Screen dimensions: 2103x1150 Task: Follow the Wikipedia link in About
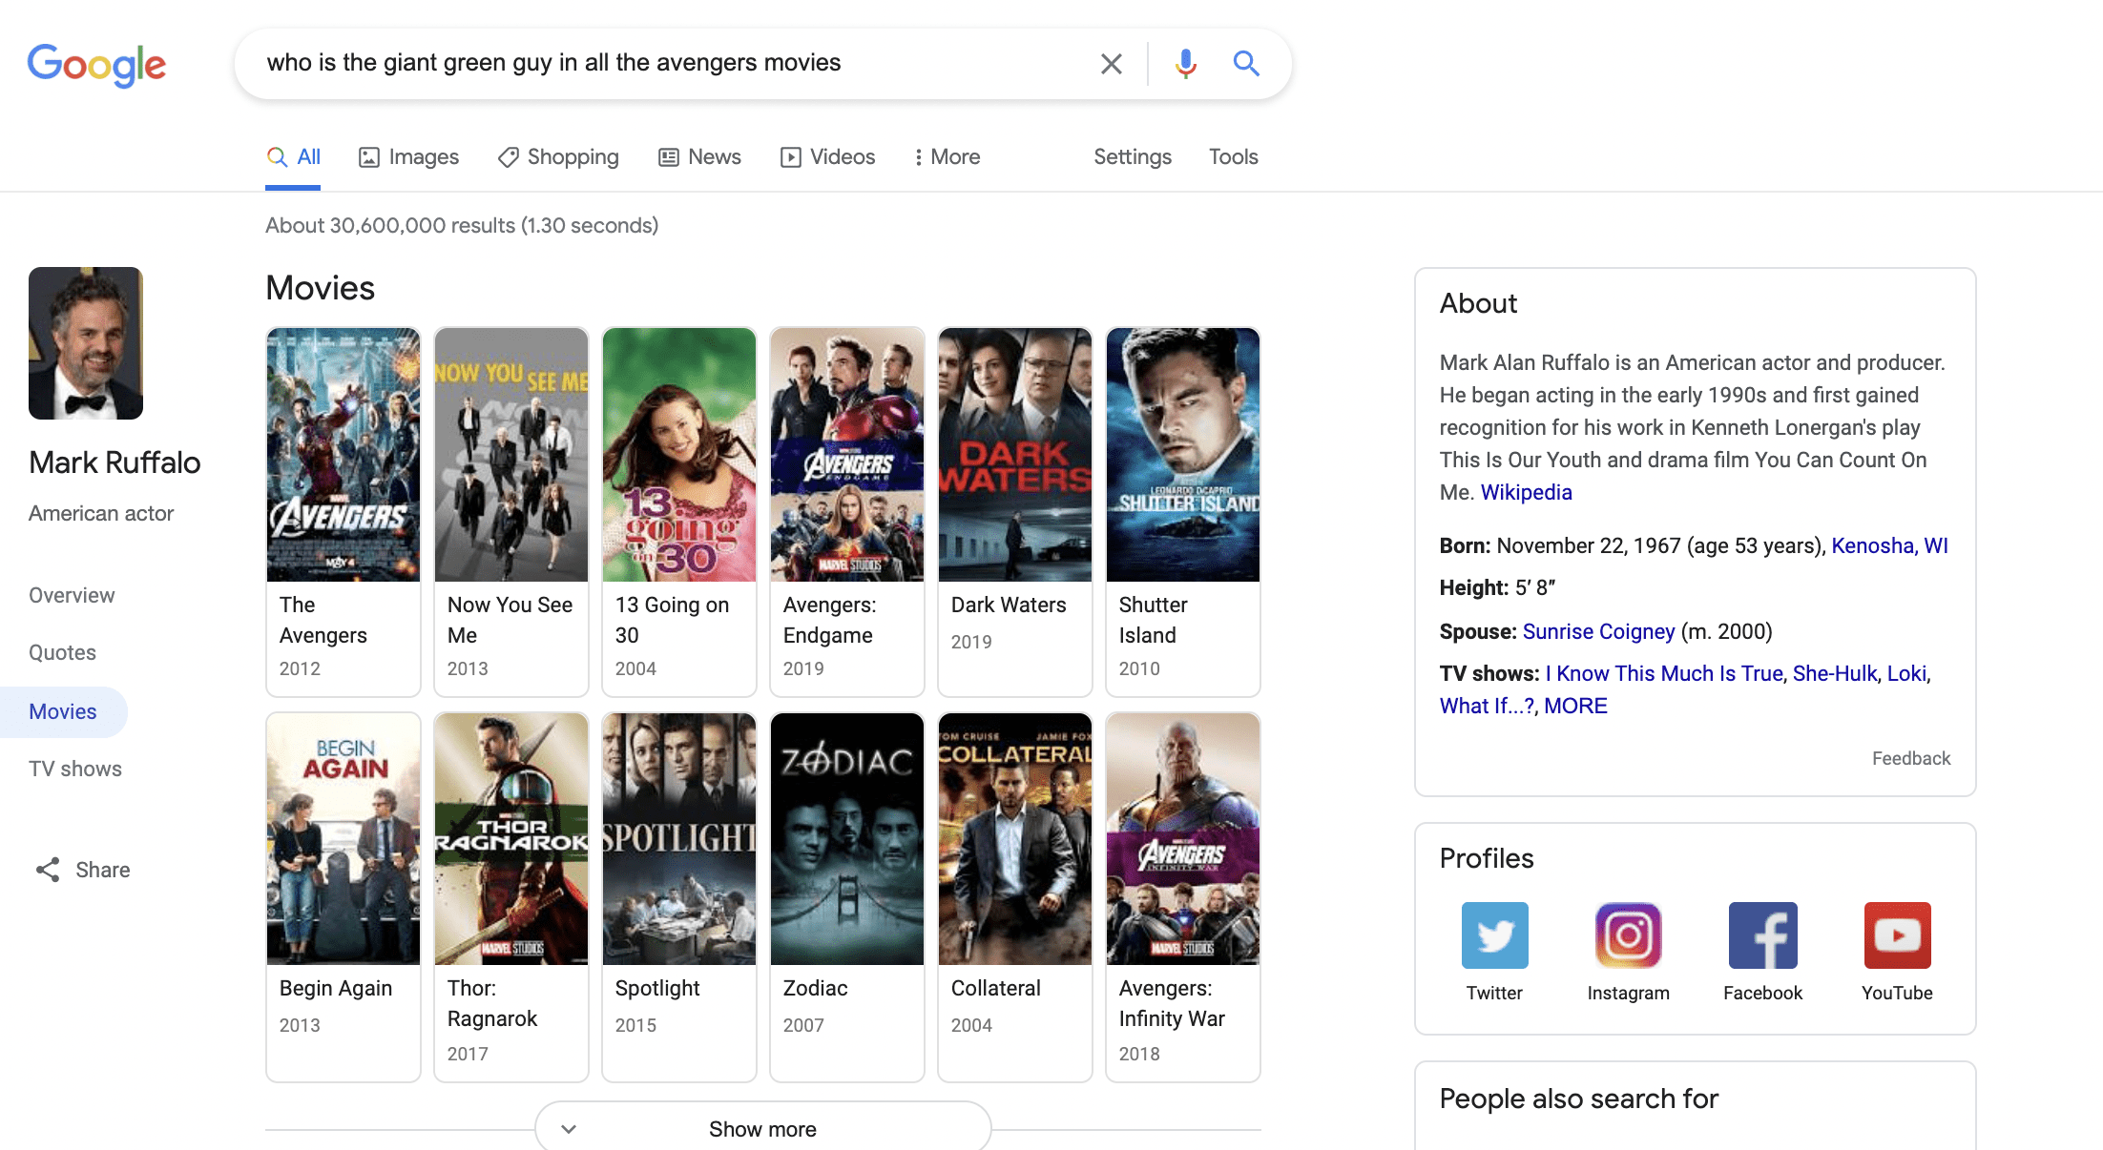click(x=1526, y=492)
